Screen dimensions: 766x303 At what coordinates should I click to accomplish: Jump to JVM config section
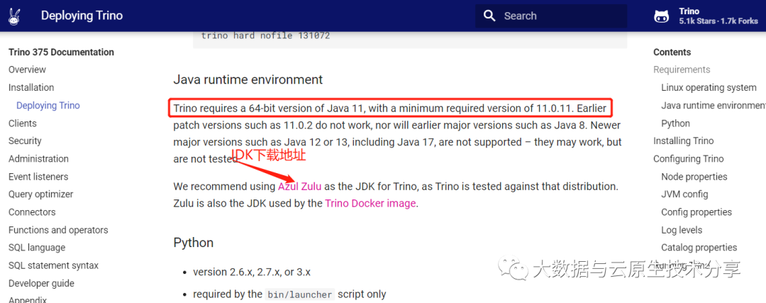[684, 194]
